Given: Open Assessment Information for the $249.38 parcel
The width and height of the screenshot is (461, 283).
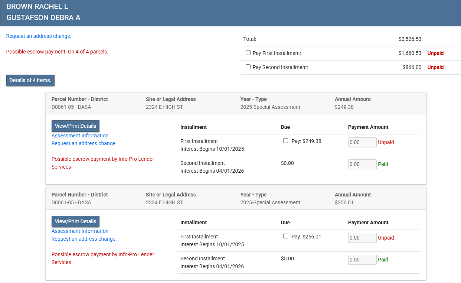Looking at the screenshot, I should (80, 136).
